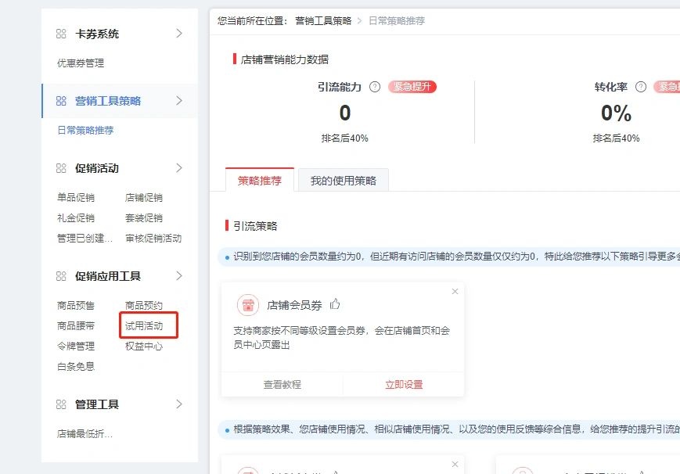Open 商品预售 menu item
680x474 pixels.
click(x=76, y=306)
